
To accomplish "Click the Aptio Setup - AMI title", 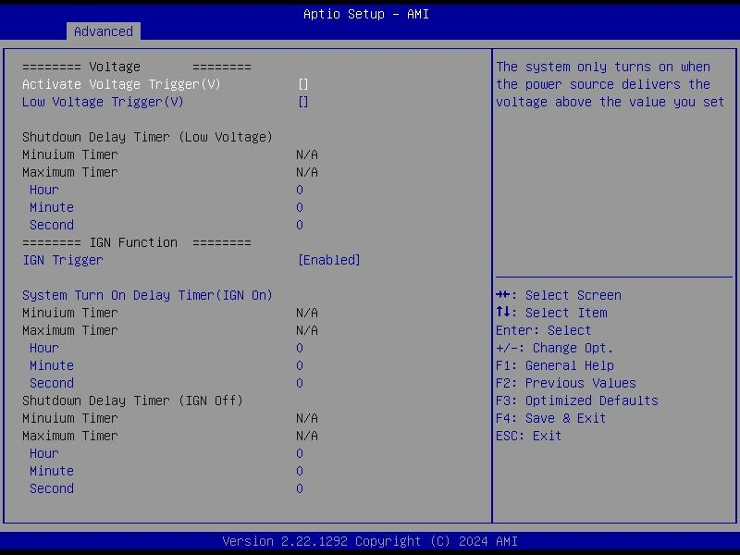I will 365,14.
